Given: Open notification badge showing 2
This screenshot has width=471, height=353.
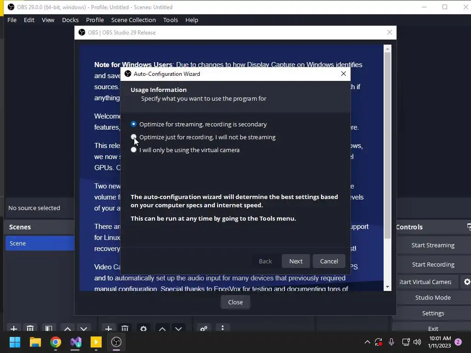Looking at the screenshot, I should (458, 342).
